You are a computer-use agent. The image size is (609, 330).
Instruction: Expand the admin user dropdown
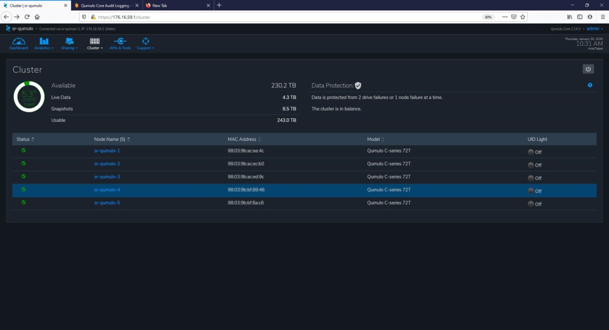[x=594, y=29]
